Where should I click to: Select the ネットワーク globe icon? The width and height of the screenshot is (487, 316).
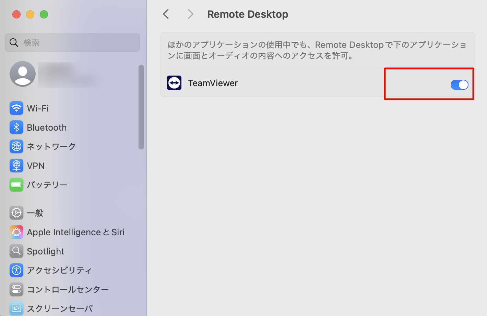click(x=16, y=146)
